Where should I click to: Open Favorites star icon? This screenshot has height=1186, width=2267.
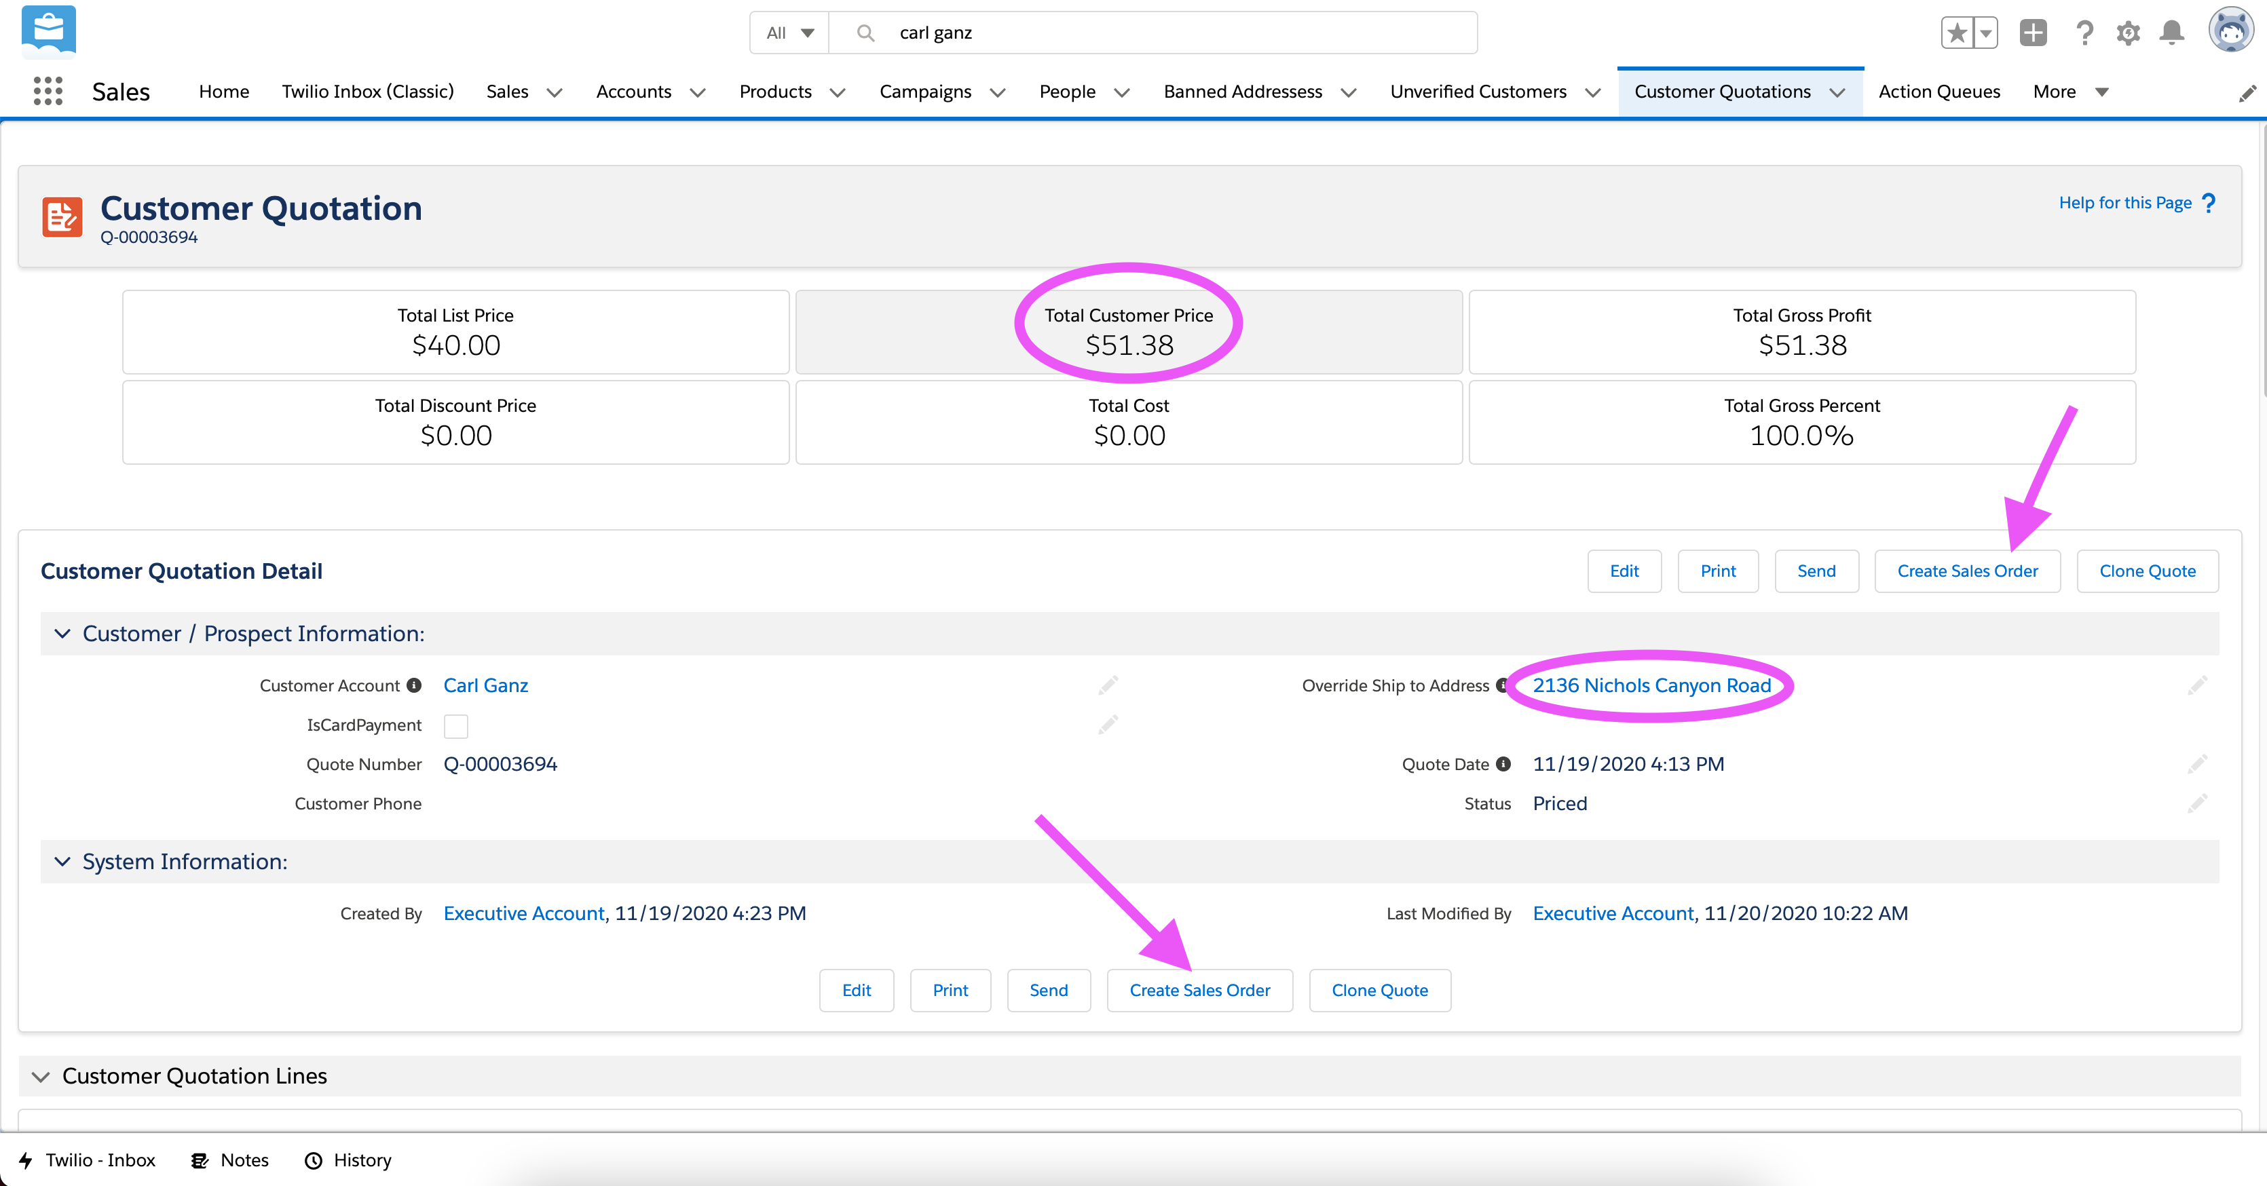(x=1957, y=33)
